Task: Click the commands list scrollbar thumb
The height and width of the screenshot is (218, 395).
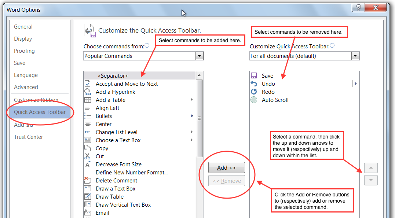Action: (x=199, y=118)
